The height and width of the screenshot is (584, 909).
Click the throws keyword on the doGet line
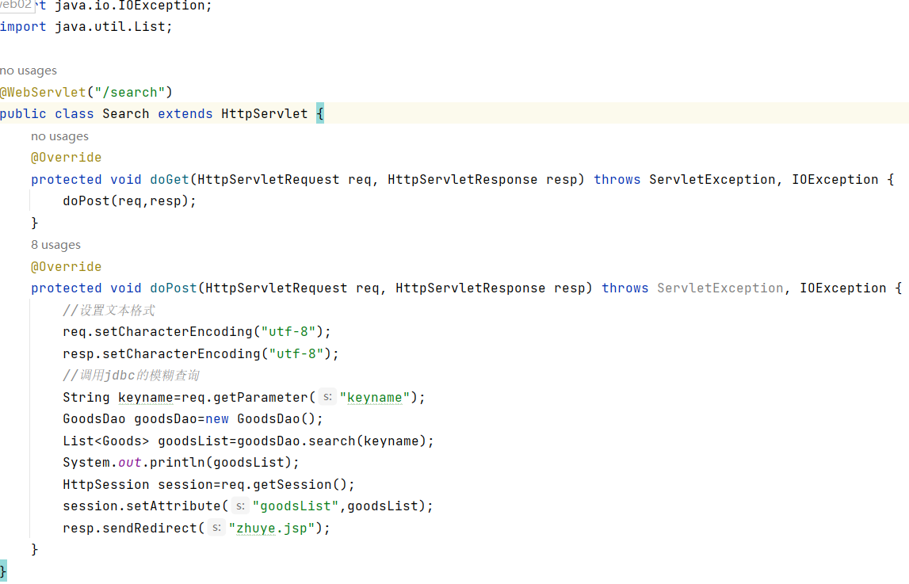click(x=617, y=180)
